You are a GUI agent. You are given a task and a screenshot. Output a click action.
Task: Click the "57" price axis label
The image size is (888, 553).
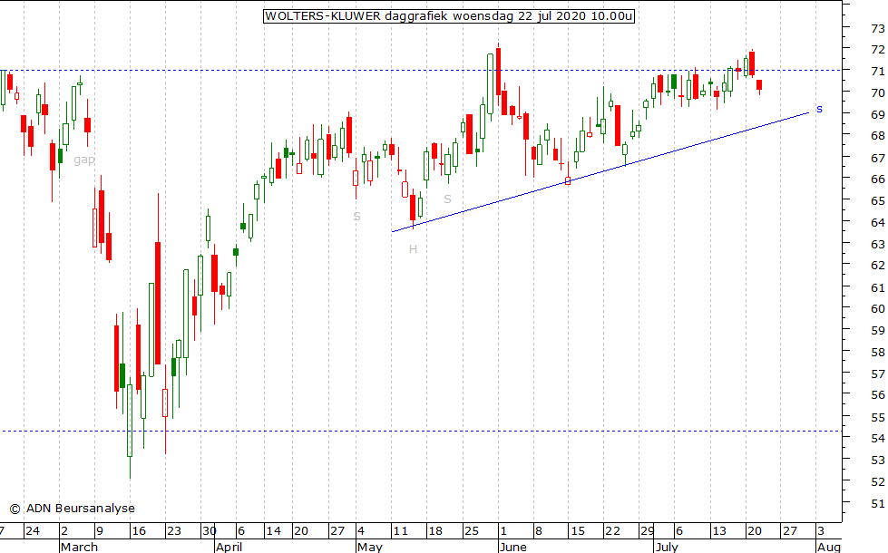(x=878, y=374)
